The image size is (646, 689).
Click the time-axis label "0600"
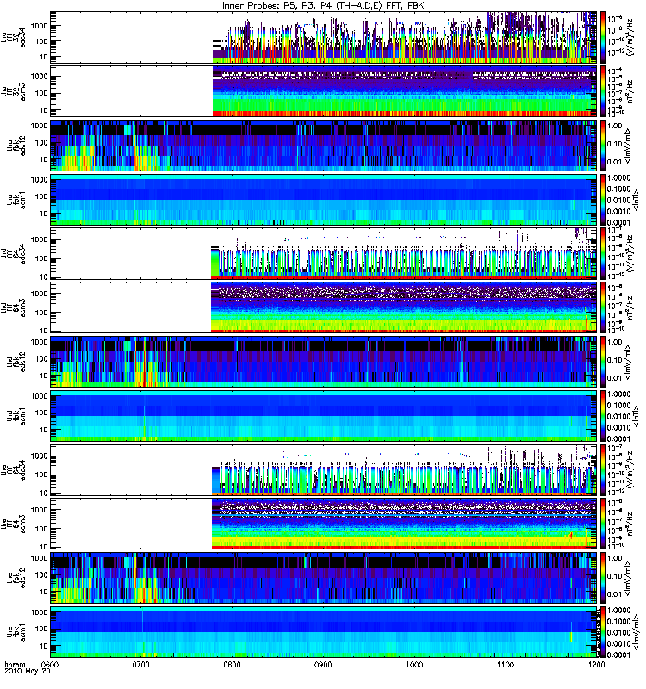(50, 664)
